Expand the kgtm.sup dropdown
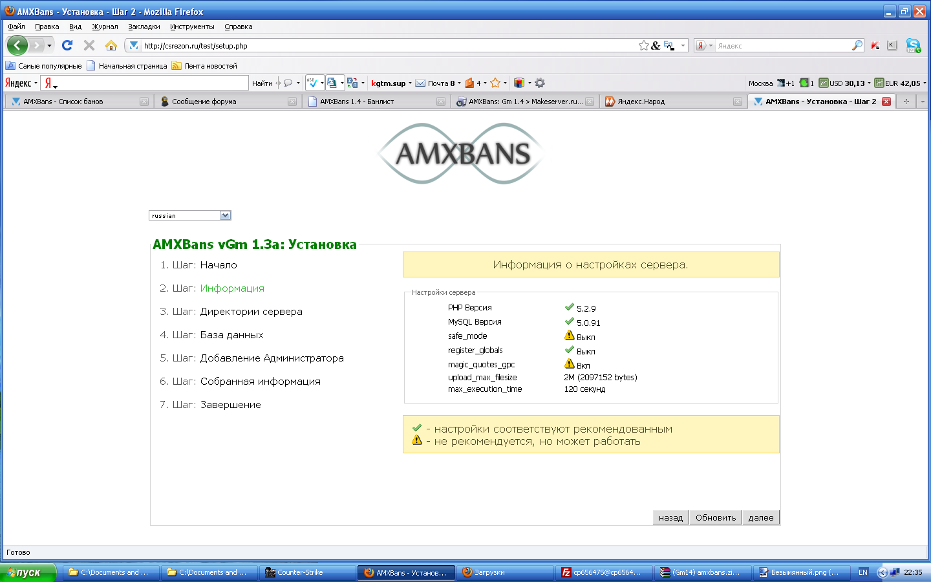Screen dimensions: 931x582 (410, 83)
